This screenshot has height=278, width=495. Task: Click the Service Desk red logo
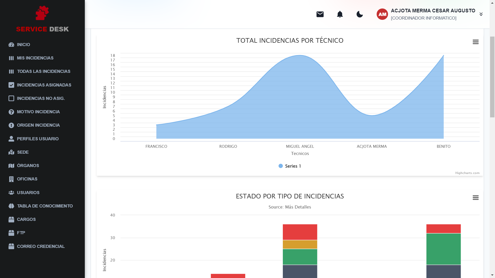(x=42, y=13)
